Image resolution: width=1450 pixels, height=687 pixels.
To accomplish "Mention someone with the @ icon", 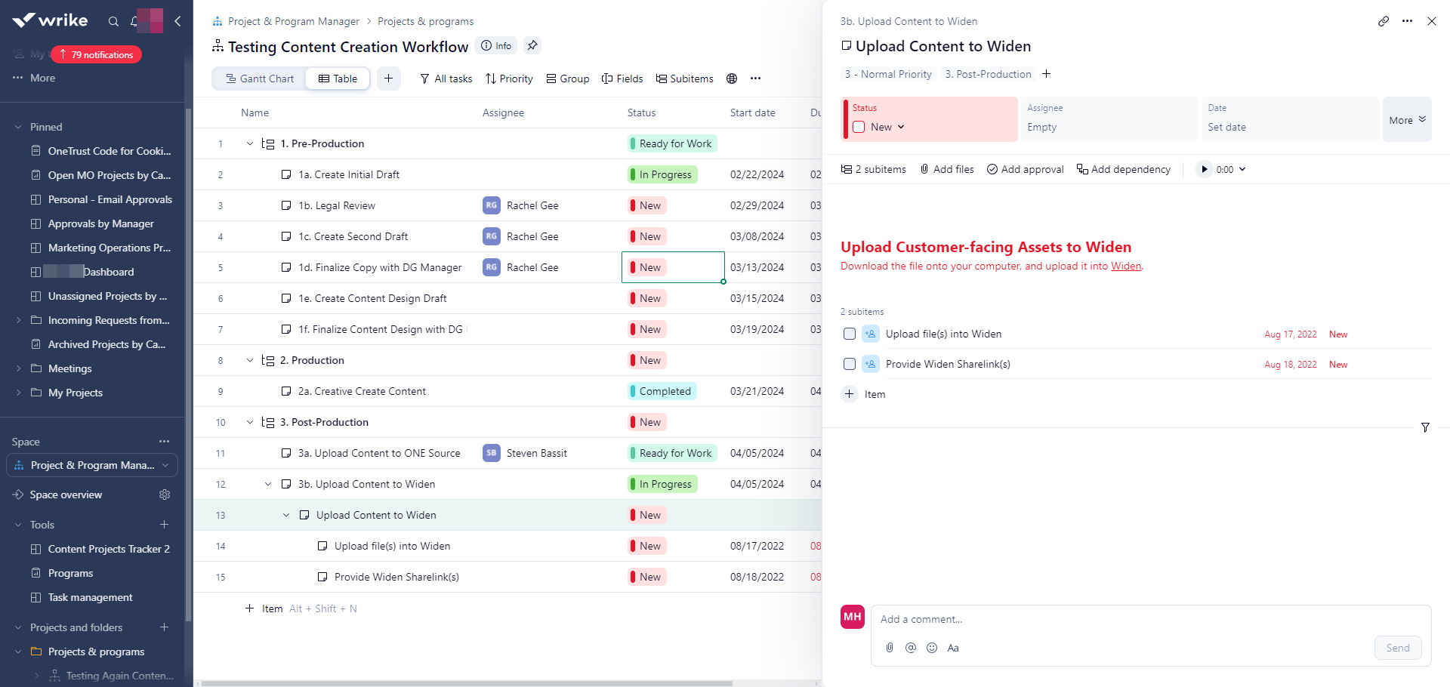I will pyautogui.click(x=911, y=648).
